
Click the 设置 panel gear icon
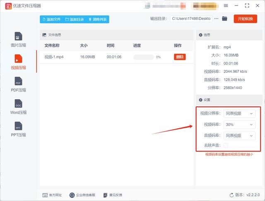[x=200, y=100]
